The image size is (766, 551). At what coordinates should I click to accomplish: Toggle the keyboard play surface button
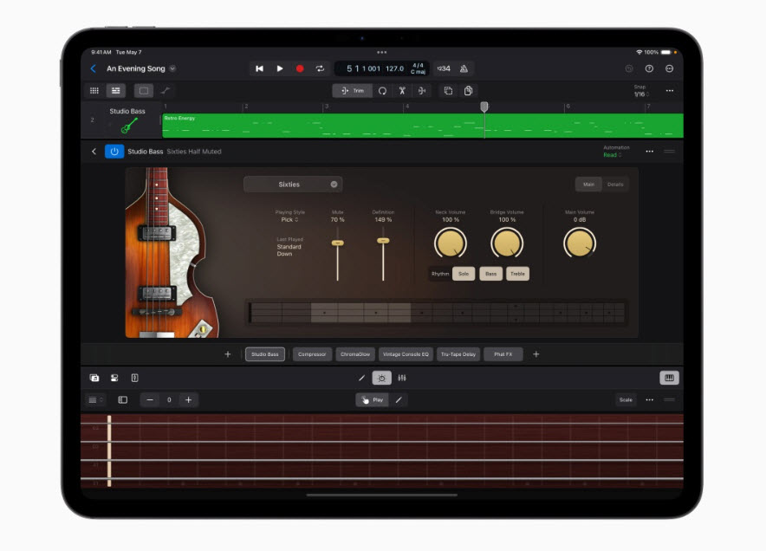(669, 378)
